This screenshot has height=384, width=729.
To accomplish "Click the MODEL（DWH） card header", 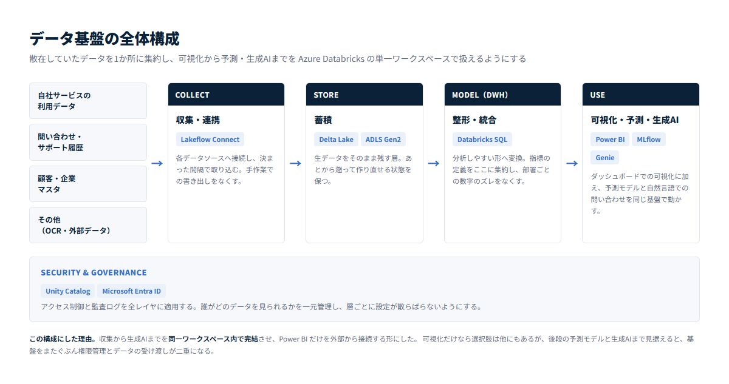I will click(x=502, y=95).
